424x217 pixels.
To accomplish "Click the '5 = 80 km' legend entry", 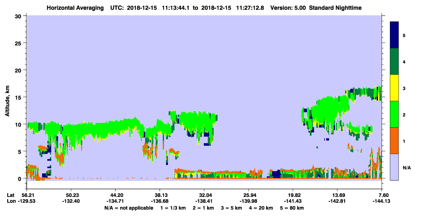I will (x=292, y=208).
